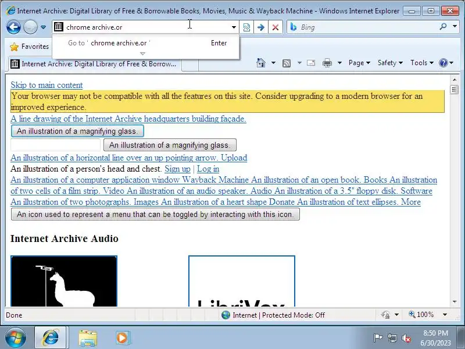This screenshot has width=465, height=349.
Task: Open the Tools menu
Action: 422,63
